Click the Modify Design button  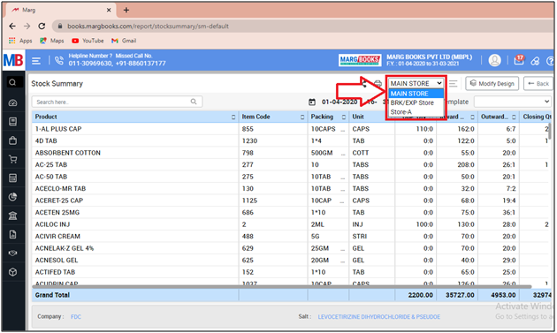pos(492,84)
